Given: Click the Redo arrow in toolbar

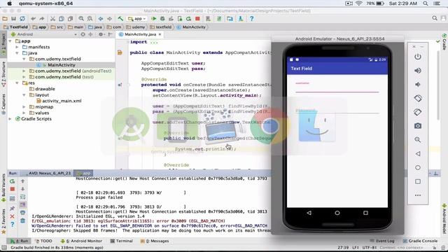Looking at the screenshot, I should 42,19.
